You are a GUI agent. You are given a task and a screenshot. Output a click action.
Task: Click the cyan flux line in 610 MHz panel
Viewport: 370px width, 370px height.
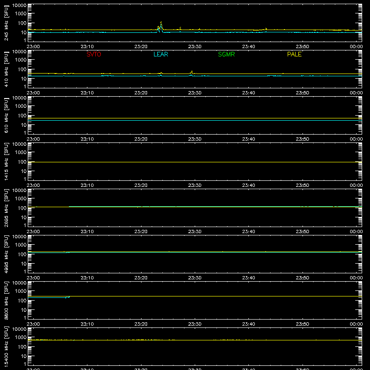click(195, 121)
